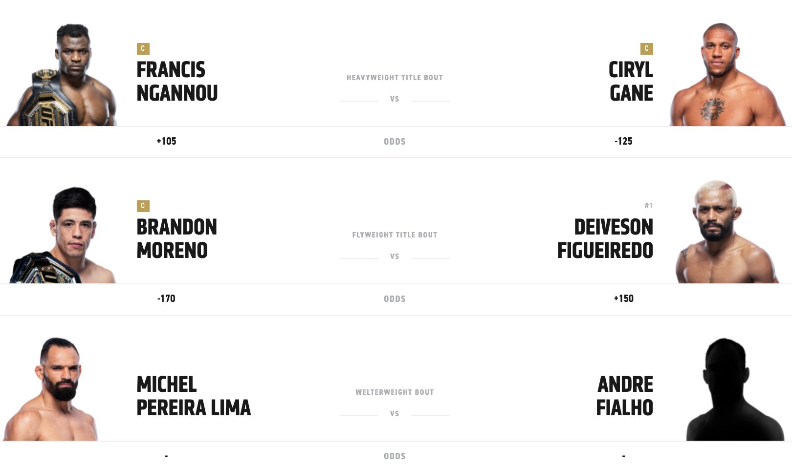The width and height of the screenshot is (792, 470).
Task: Click the champion badge above Francis Ngannou
Action: click(143, 49)
